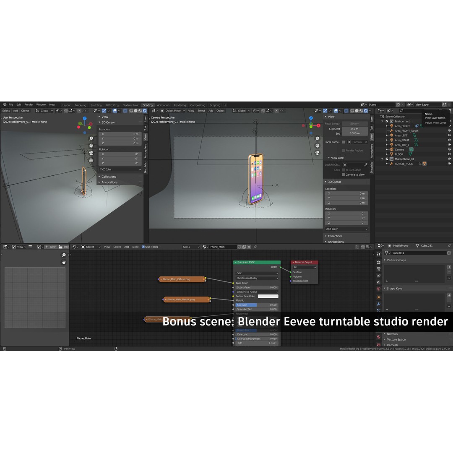The height and width of the screenshot is (453, 453).
Task: Click Select in camera viewport header
Action: (x=201, y=111)
